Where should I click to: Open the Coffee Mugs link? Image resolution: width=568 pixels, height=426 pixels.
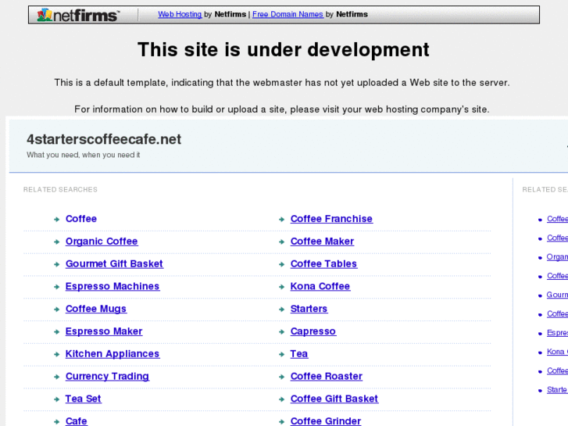[x=96, y=309]
